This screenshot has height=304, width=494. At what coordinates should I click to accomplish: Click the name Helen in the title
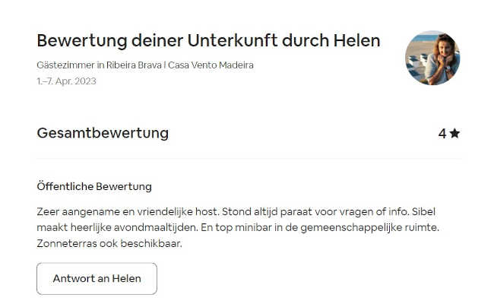356,40
